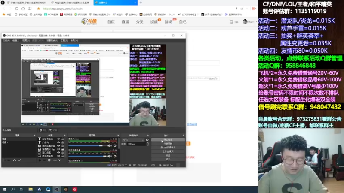Pop out the Scene Transitions dock via its header icon
Screen dimensions: 344x193
[147, 136]
